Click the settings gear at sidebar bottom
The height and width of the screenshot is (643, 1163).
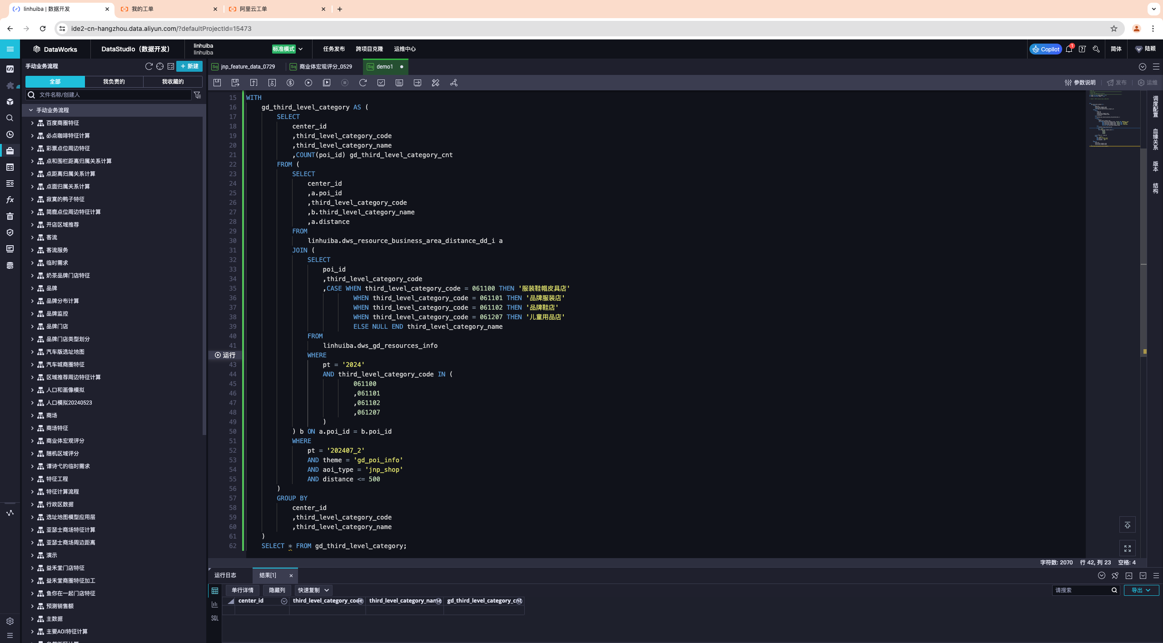[10, 621]
